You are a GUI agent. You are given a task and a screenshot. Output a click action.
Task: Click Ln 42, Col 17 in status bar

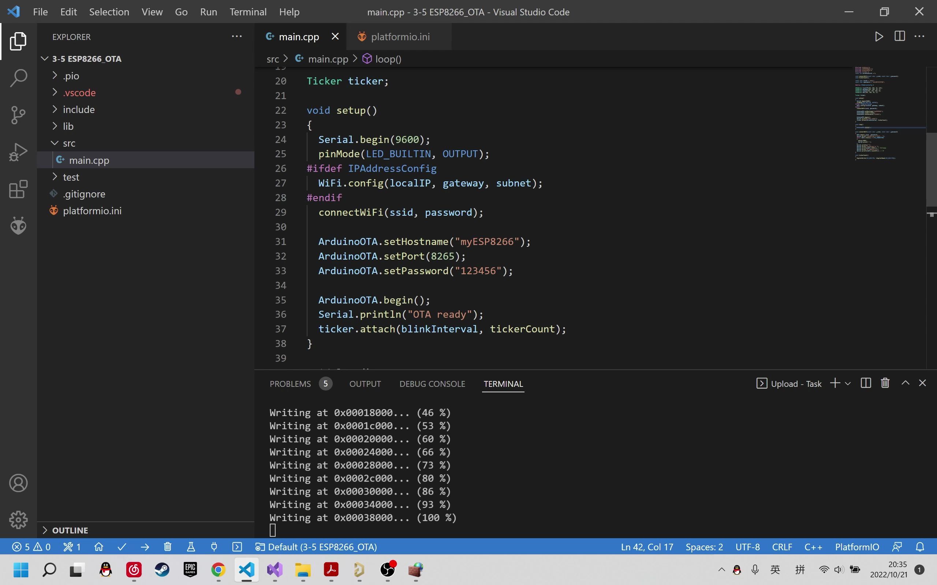[x=647, y=547]
